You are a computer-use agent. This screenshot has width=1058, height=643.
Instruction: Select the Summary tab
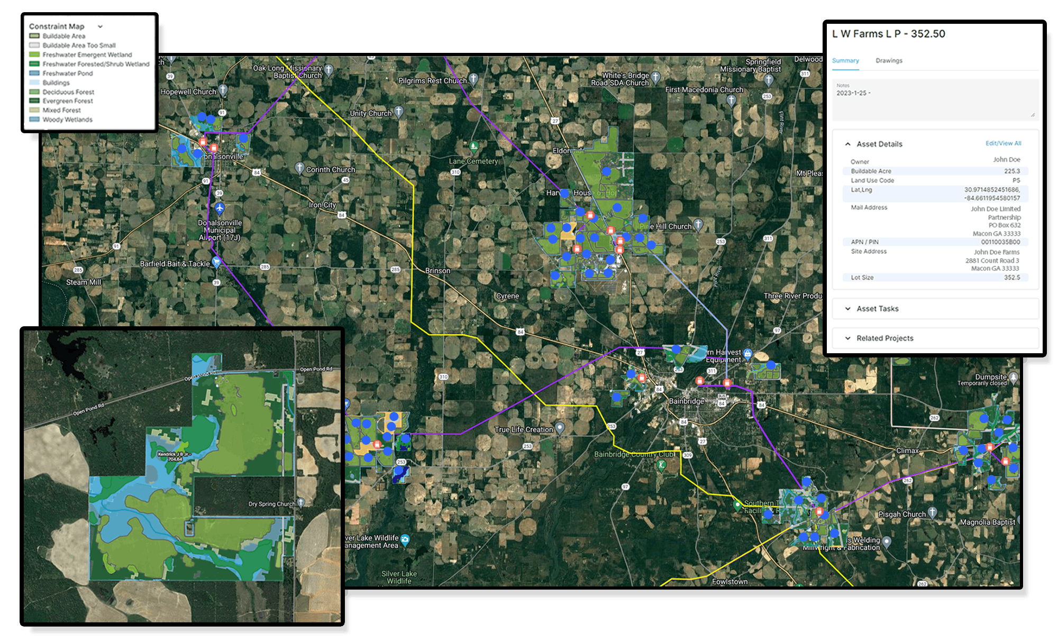coord(845,61)
